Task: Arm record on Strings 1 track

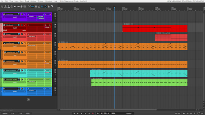Action: 4,34
